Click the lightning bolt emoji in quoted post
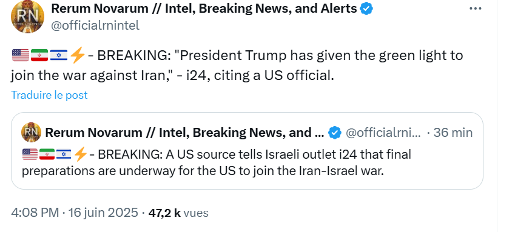This screenshot has height=232, width=512. coord(80,154)
